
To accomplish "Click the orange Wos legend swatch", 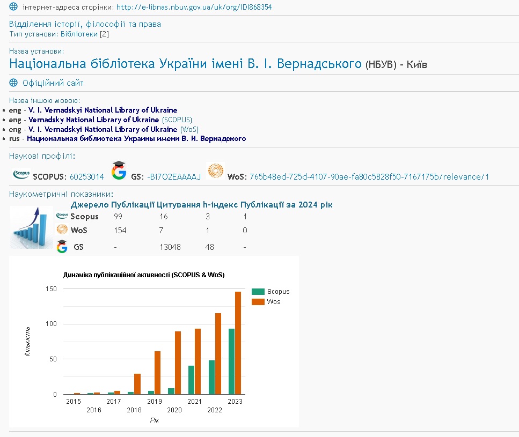I will click(258, 302).
